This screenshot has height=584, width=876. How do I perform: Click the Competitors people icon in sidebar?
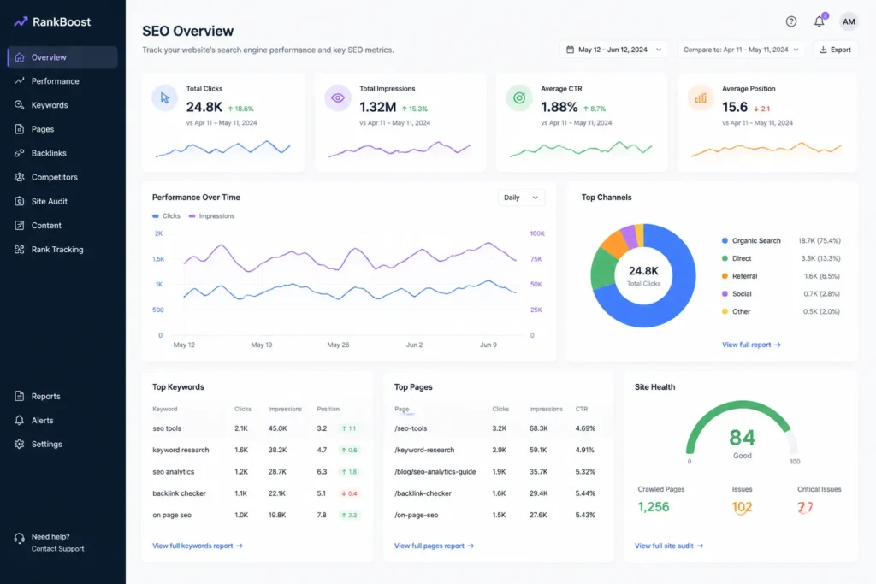click(20, 177)
